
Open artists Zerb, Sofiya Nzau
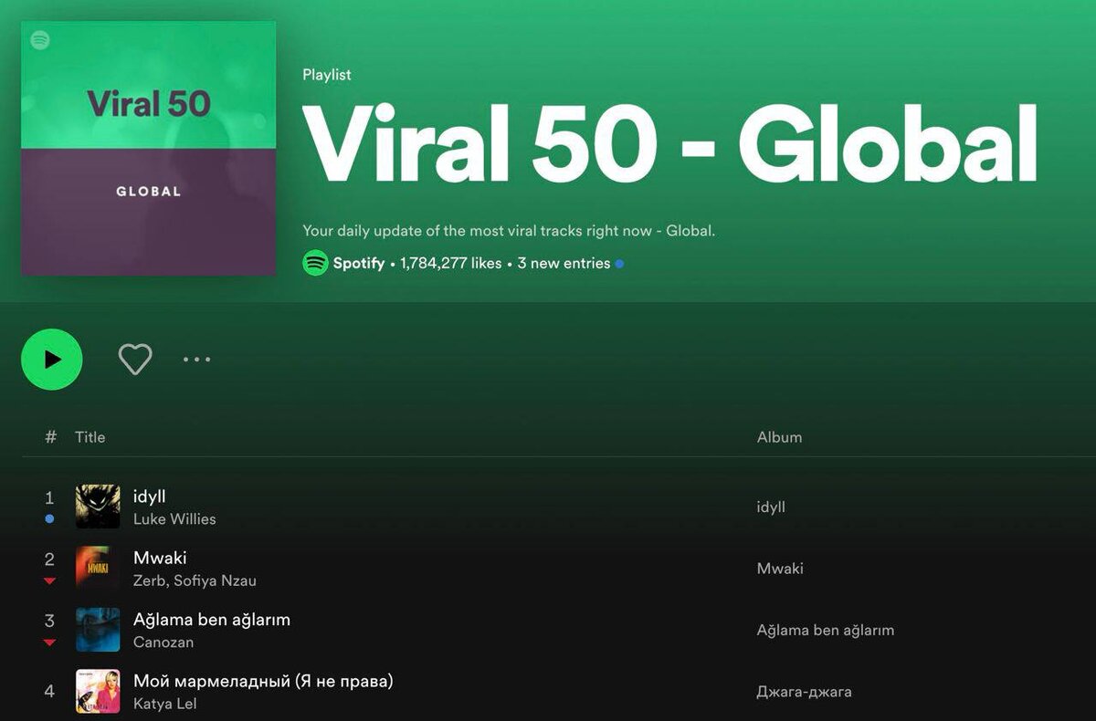195,580
